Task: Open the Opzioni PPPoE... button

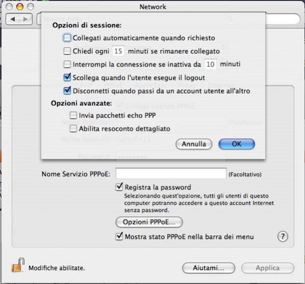Action: click(x=149, y=222)
